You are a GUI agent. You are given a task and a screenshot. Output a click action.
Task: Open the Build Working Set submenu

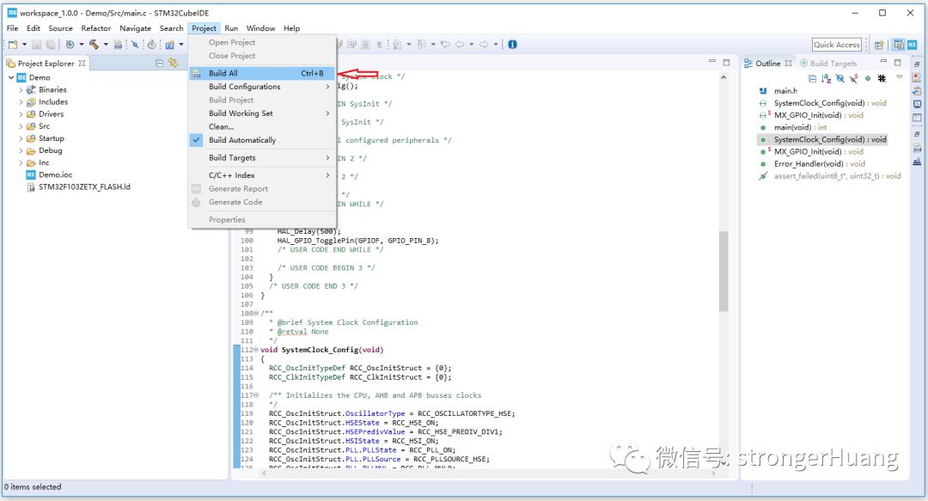pos(262,113)
